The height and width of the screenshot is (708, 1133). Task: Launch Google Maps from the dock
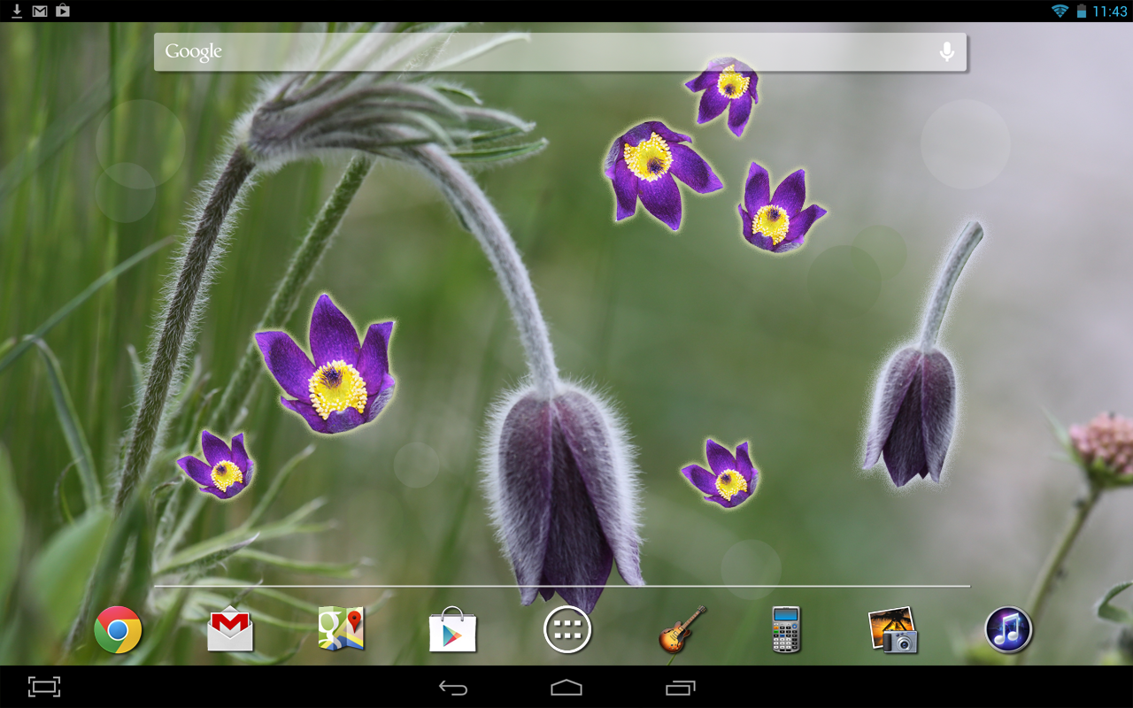point(342,629)
